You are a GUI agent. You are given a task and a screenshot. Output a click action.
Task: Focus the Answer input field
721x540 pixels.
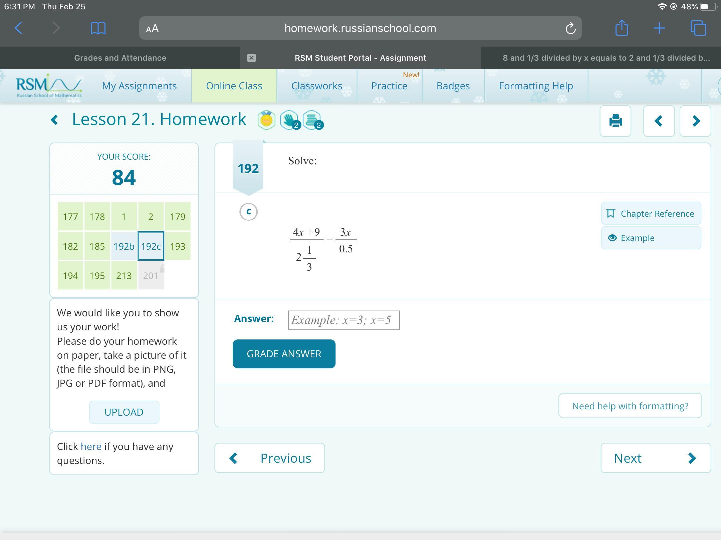tap(344, 320)
